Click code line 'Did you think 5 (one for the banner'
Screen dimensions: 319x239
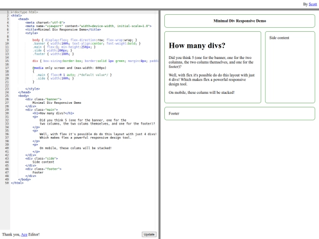tap(83, 120)
